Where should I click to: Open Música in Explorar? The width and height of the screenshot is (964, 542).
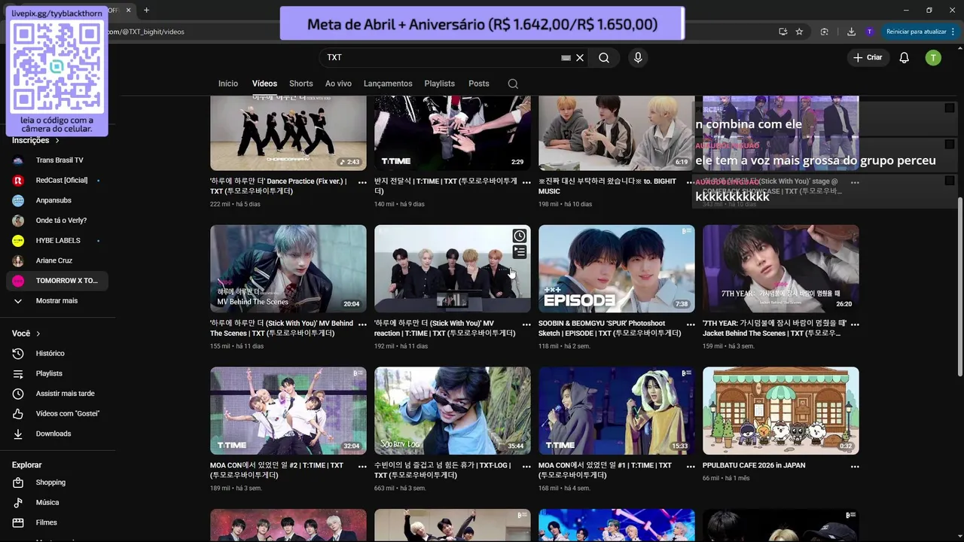pyautogui.click(x=57, y=502)
